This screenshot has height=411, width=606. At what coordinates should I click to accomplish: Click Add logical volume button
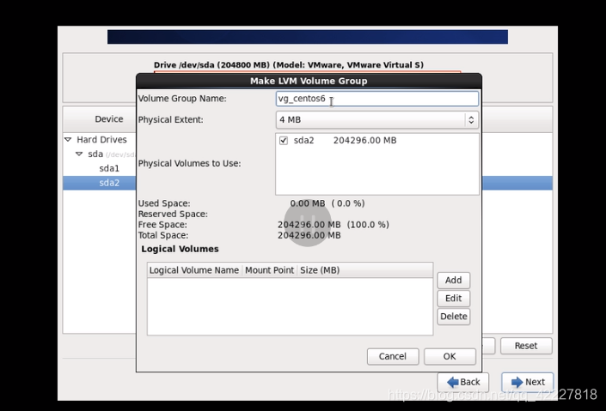tap(453, 281)
